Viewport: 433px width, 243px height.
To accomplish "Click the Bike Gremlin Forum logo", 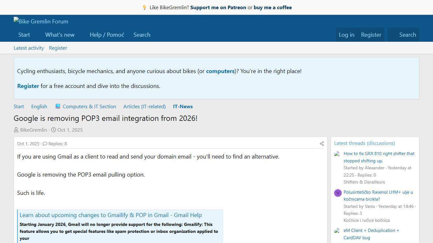I will point(41,21).
